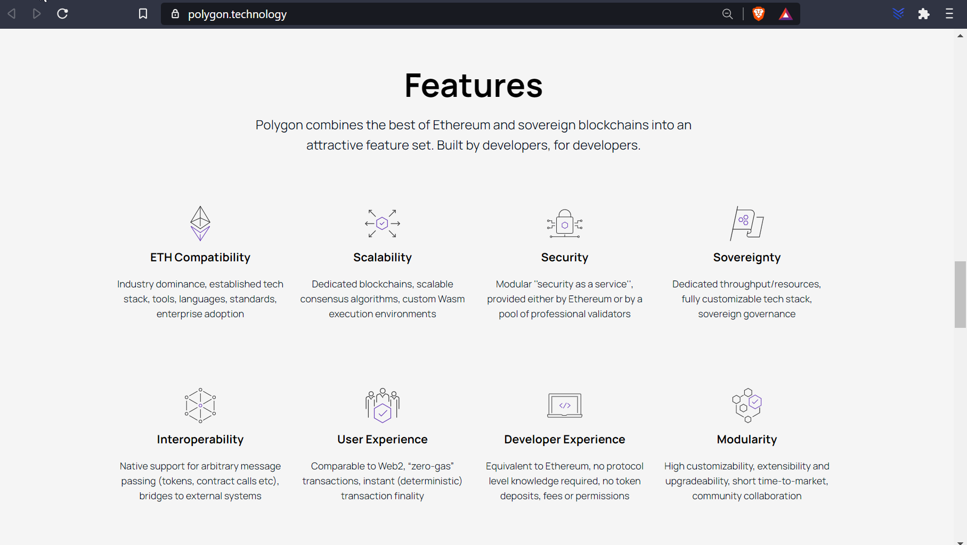Click the scrollbar down arrow

pos(960,542)
